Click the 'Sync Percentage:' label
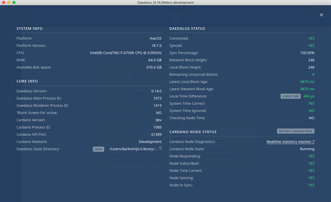 point(184,53)
